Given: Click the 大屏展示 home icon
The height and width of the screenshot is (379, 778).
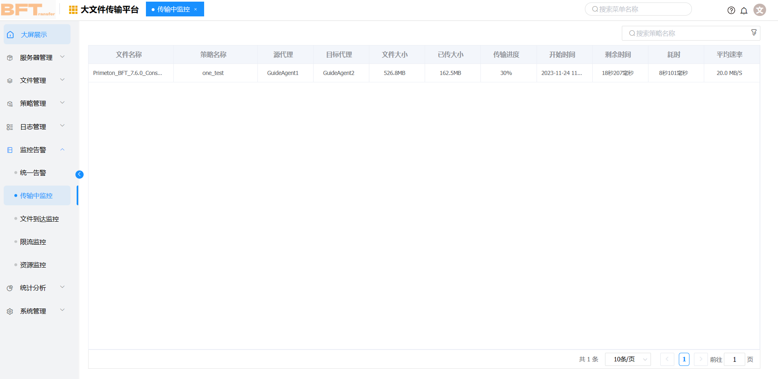Looking at the screenshot, I should click(x=10, y=35).
